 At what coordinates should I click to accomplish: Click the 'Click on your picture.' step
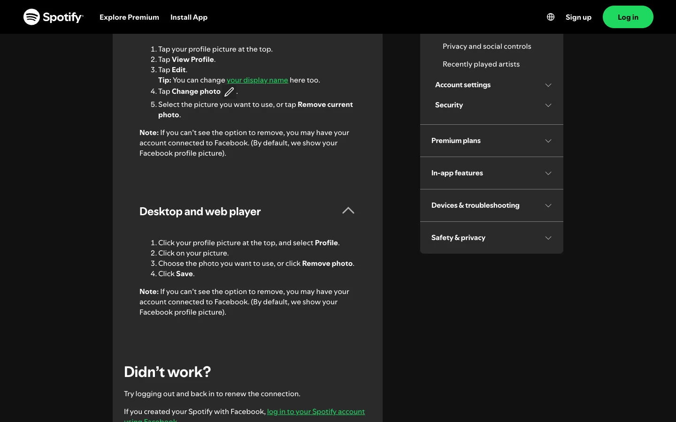(x=193, y=253)
